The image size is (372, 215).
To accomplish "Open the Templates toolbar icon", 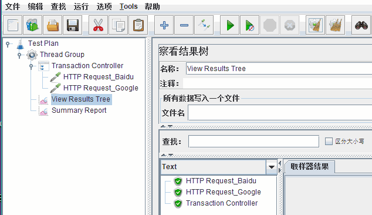I will [x=32, y=25].
